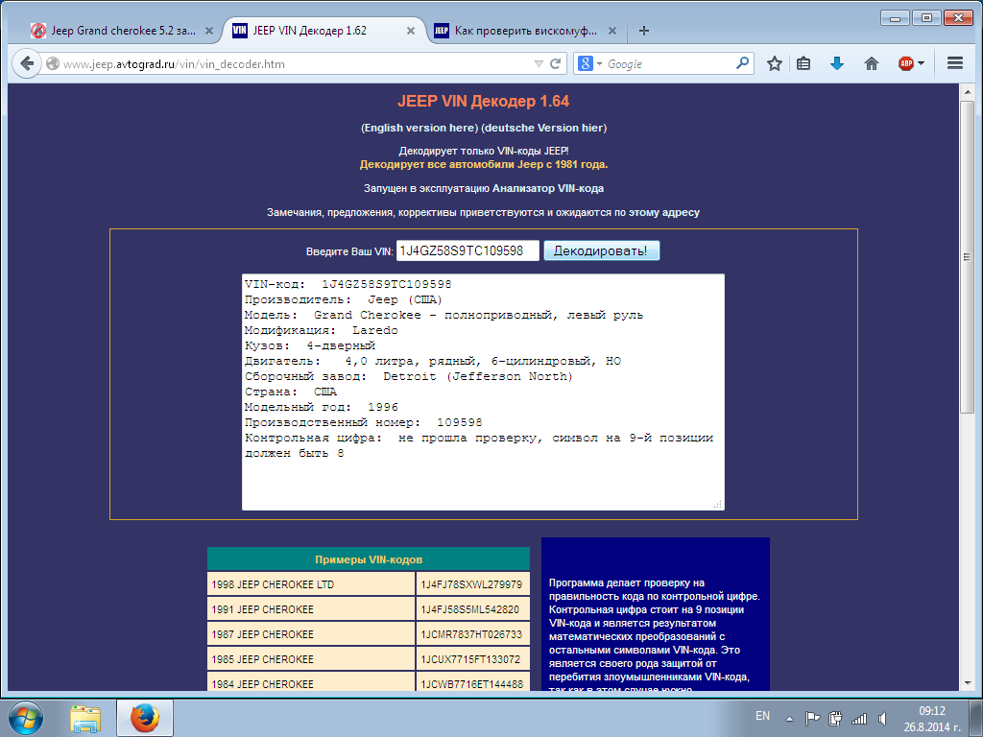Switch to Jeep Grand cherokee 5.2 tab
The image size is (983, 737).
tap(124, 31)
